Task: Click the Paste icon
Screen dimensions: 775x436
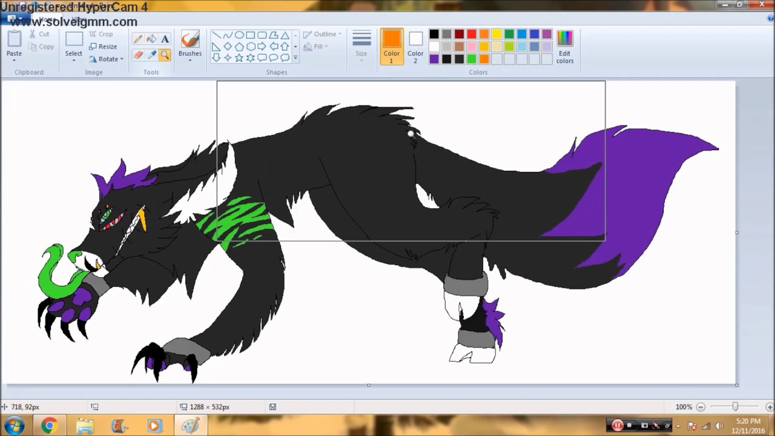Action: [x=14, y=39]
